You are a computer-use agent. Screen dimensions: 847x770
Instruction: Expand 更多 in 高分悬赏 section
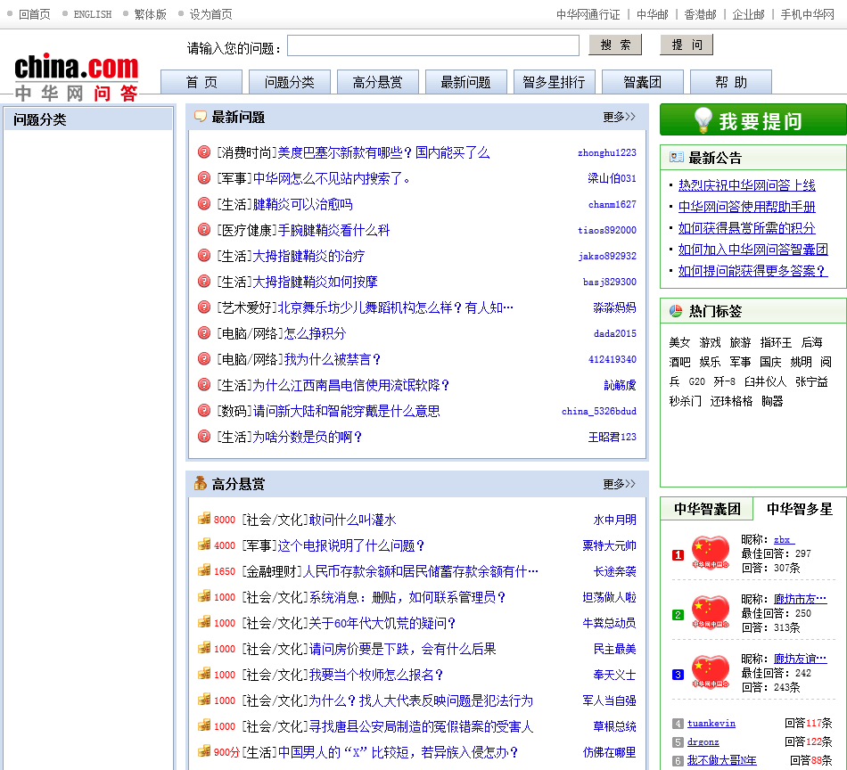click(x=619, y=484)
